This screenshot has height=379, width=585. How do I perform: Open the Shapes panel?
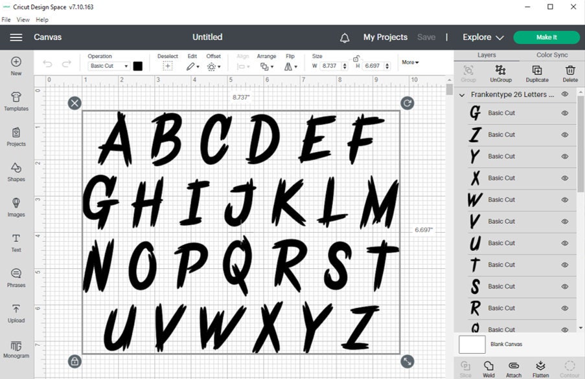click(x=16, y=172)
